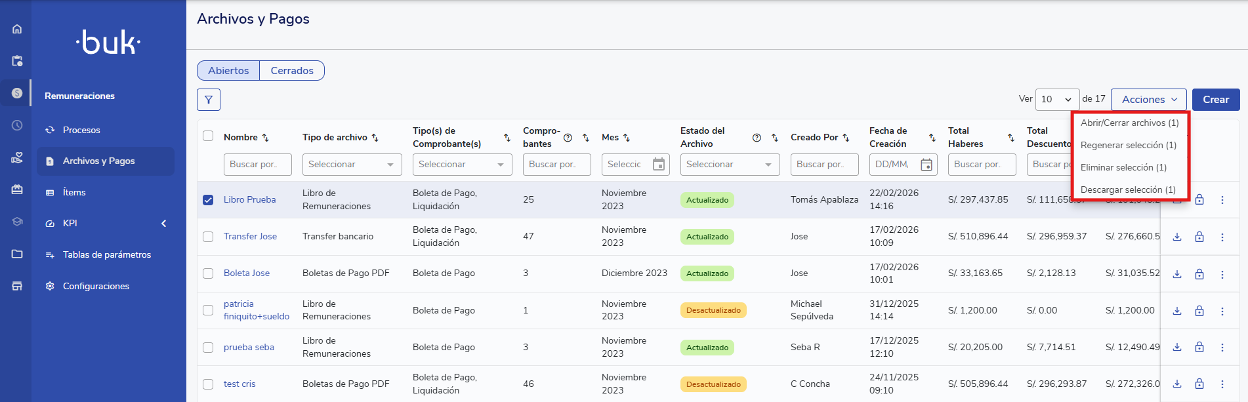Download the Transfer Jose file
The height and width of the screenshot is (402, 1248).
(1177, 237)
